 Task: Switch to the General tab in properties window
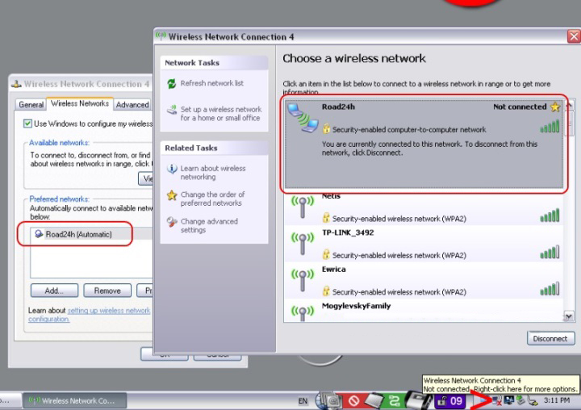[x=31, y=105]
